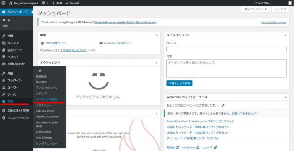Open the ニュース external link
This screenshot has width=294, height=151.
(x=210, y=148)
